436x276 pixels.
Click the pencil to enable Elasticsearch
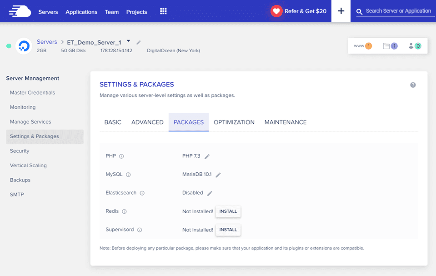(x=210, y=193)
